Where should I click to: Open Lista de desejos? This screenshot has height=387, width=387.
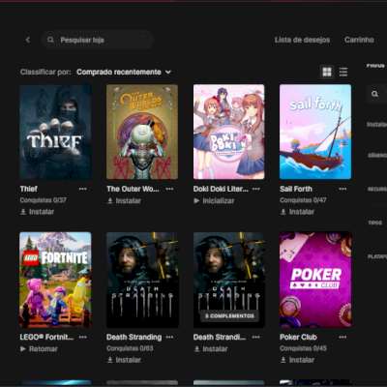click(x=302, y=40)
